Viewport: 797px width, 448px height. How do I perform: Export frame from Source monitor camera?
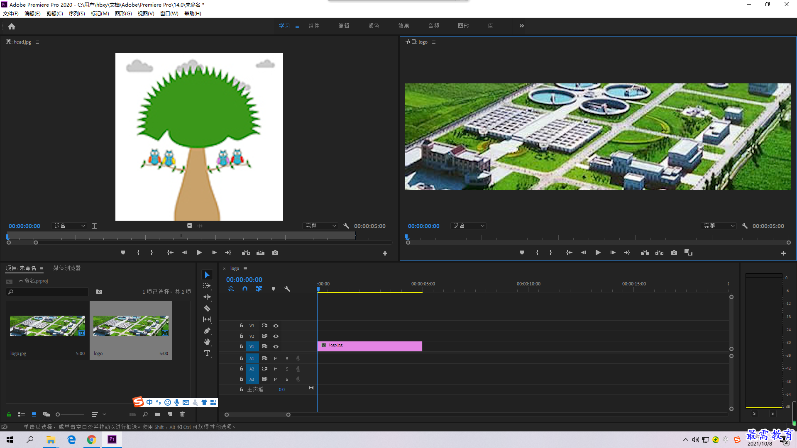point(275,253)
